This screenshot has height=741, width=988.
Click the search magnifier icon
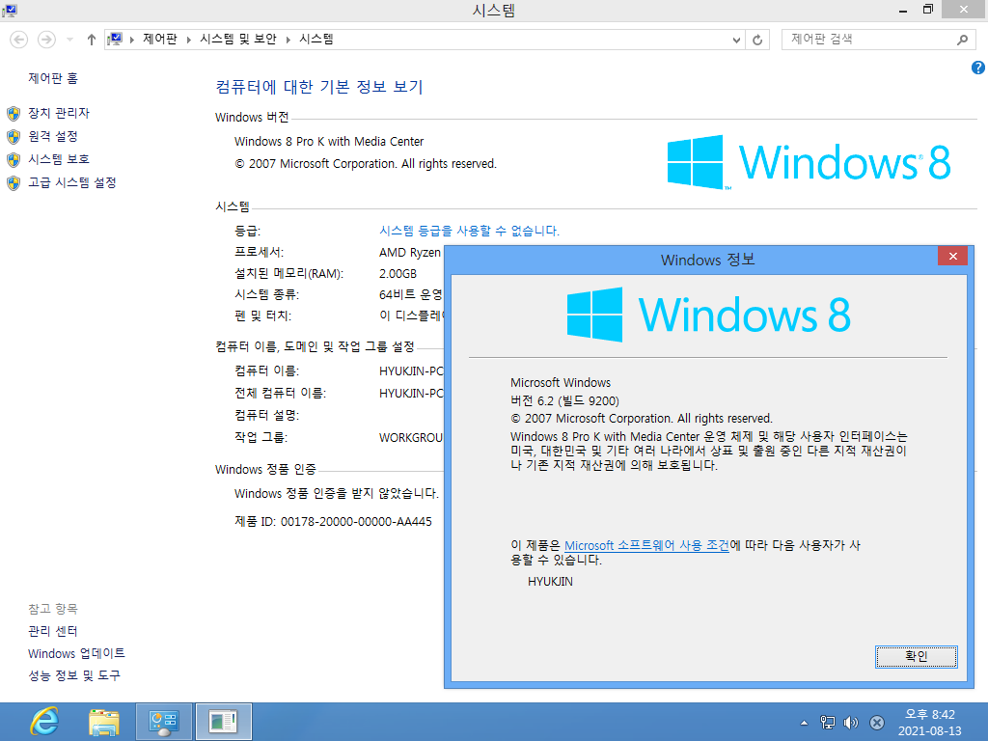pyautogui.click(x=962, y=40)
